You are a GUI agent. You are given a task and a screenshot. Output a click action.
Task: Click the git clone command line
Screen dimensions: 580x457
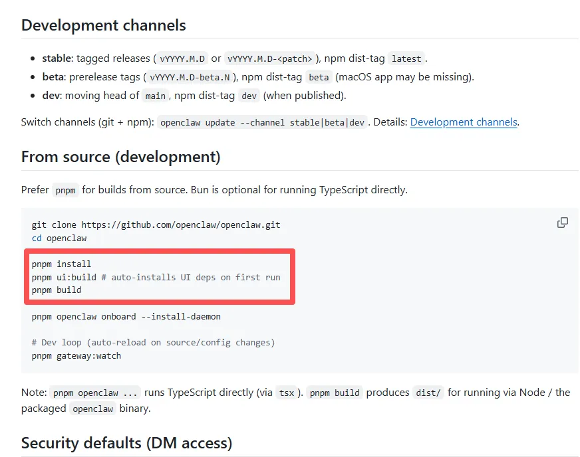coord(156,225)
